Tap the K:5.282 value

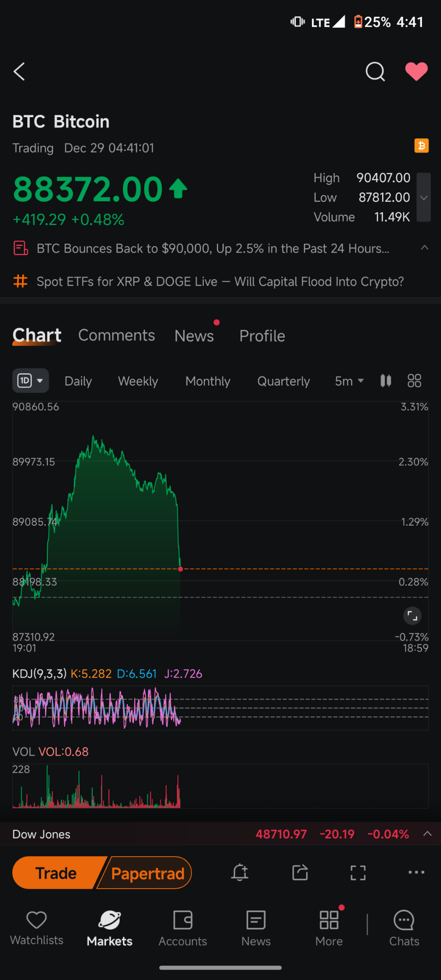(91, 674)
